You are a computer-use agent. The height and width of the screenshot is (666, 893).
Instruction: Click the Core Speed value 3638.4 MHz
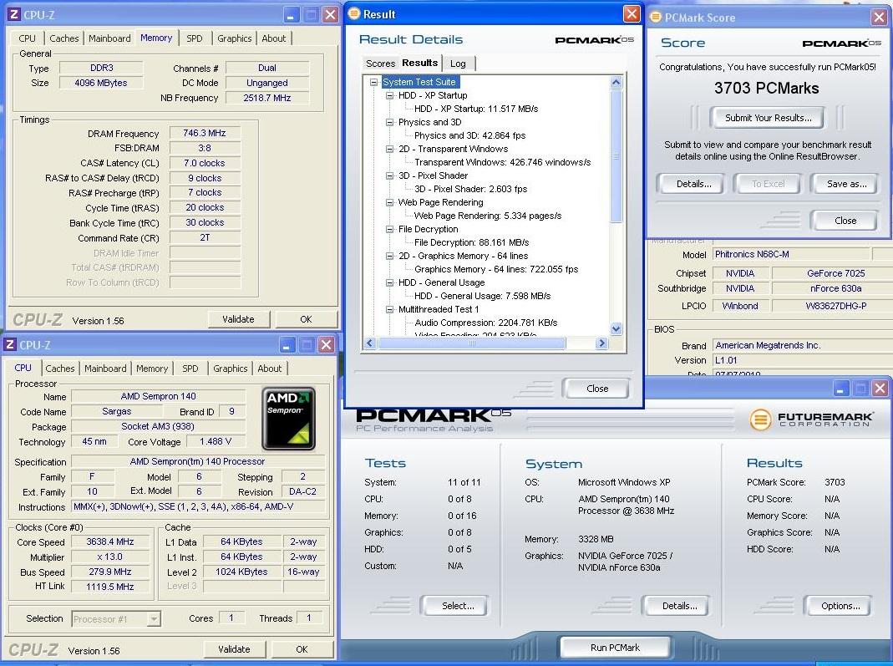point(110,541)
